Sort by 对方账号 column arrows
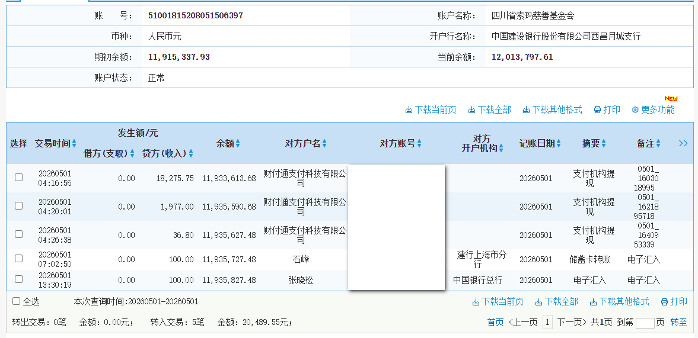Screen dimensions: 698x338 tap(419, 143)
